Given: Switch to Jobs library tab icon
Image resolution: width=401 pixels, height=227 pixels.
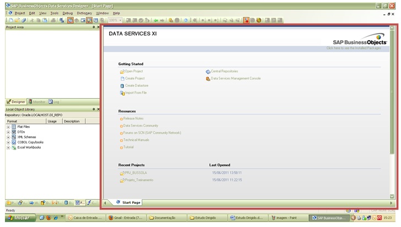Looking at the screenshot, I should tap(22, 203).
